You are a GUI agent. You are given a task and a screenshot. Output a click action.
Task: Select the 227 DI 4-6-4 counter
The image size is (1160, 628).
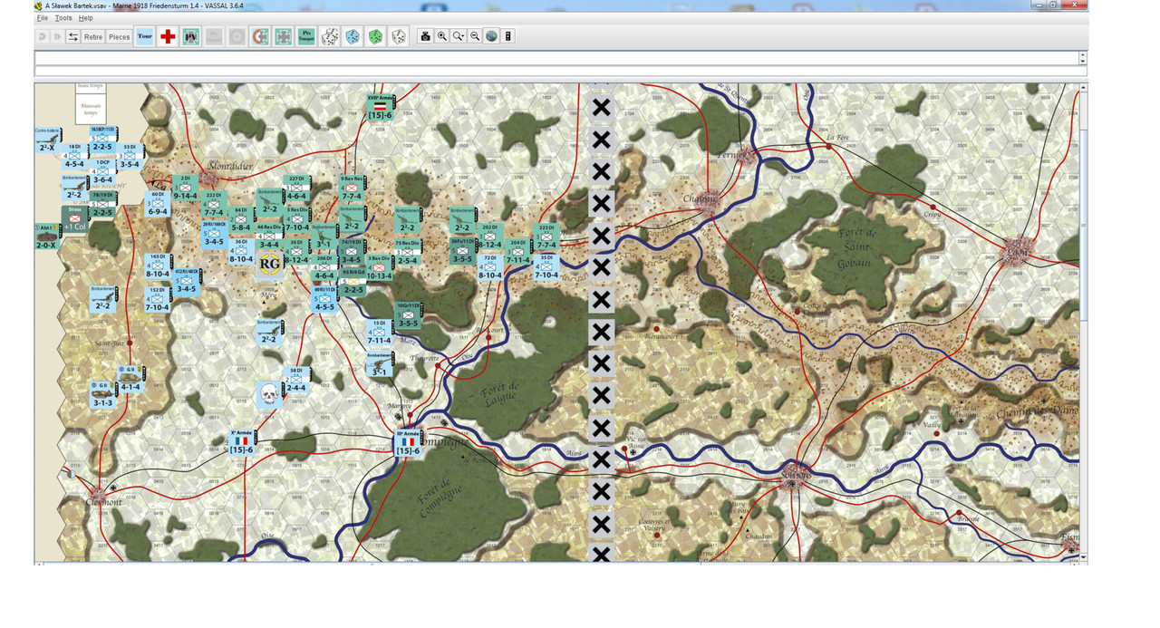click(x=296, y=188)
